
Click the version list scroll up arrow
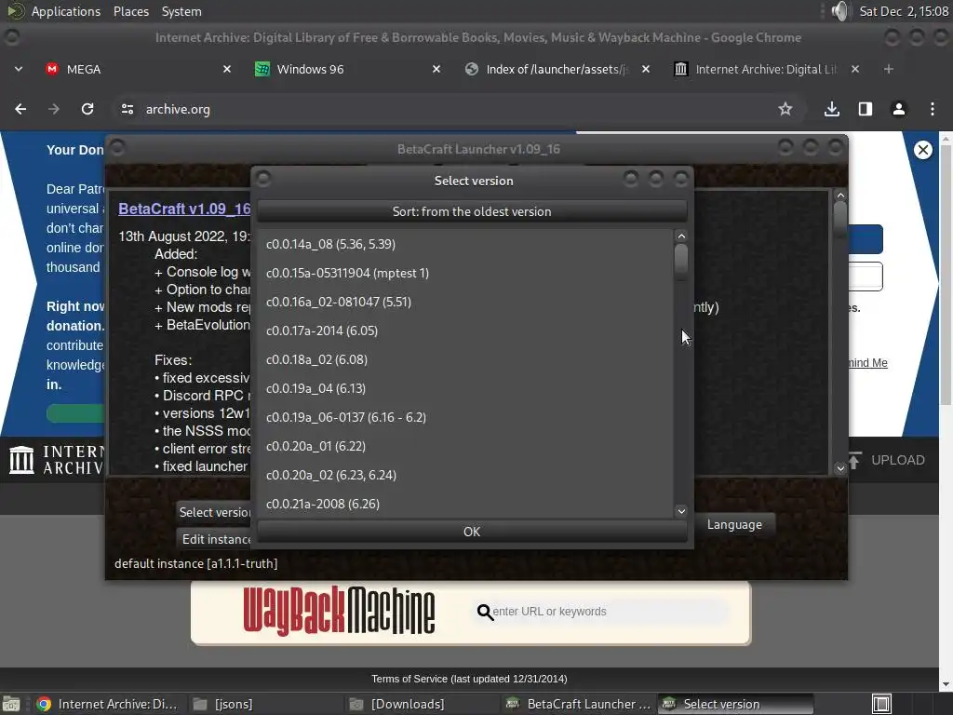click(x=681, y=236)
